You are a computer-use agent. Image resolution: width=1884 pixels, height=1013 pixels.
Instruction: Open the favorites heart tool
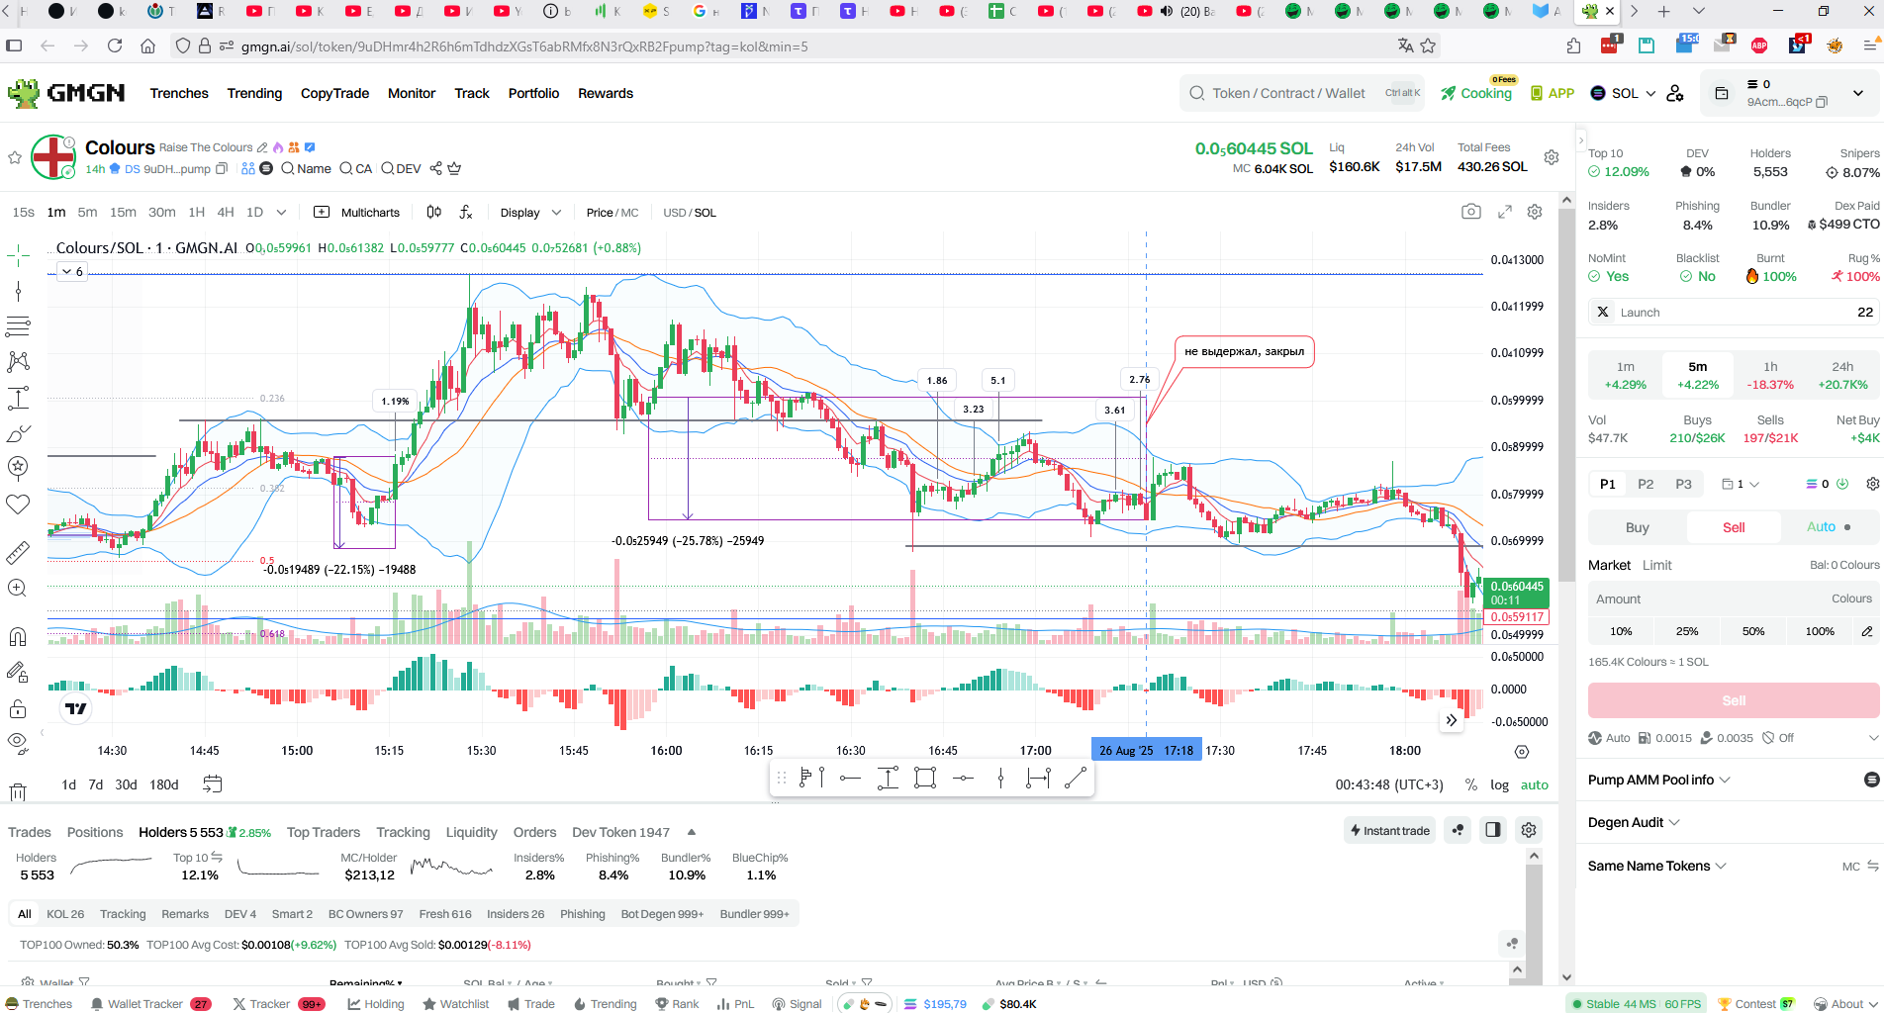click(x=18, y=505)
